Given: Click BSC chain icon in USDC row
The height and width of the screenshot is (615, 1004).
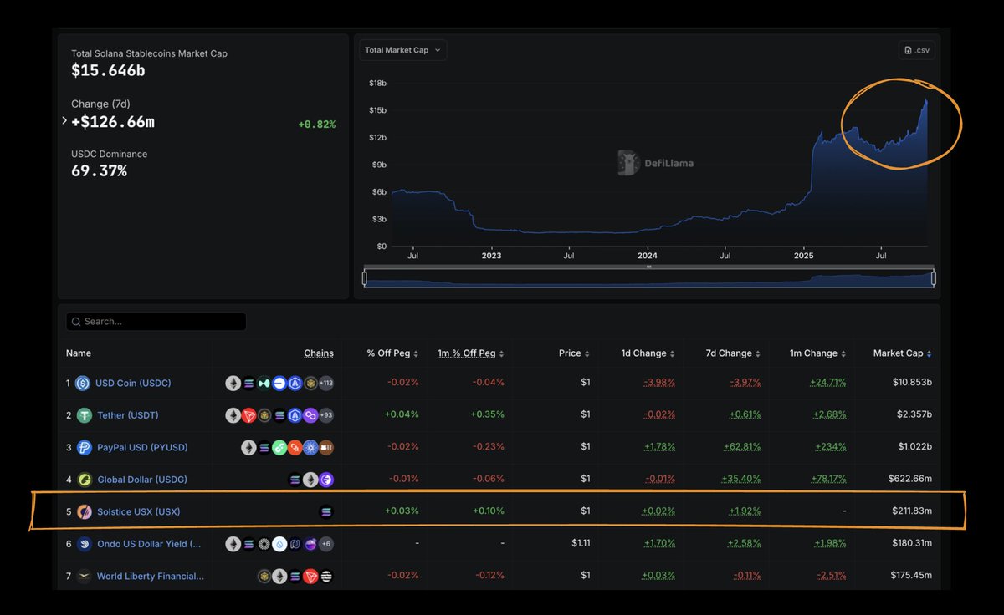Looking at the screenshot, I should pos(310,384).
